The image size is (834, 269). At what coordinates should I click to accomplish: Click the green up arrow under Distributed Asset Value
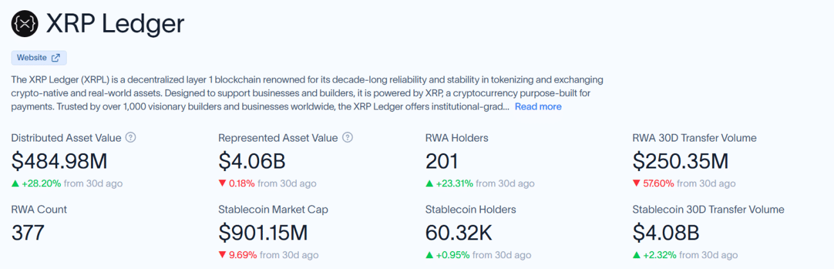pyautogui.click(x=15, y=183)
